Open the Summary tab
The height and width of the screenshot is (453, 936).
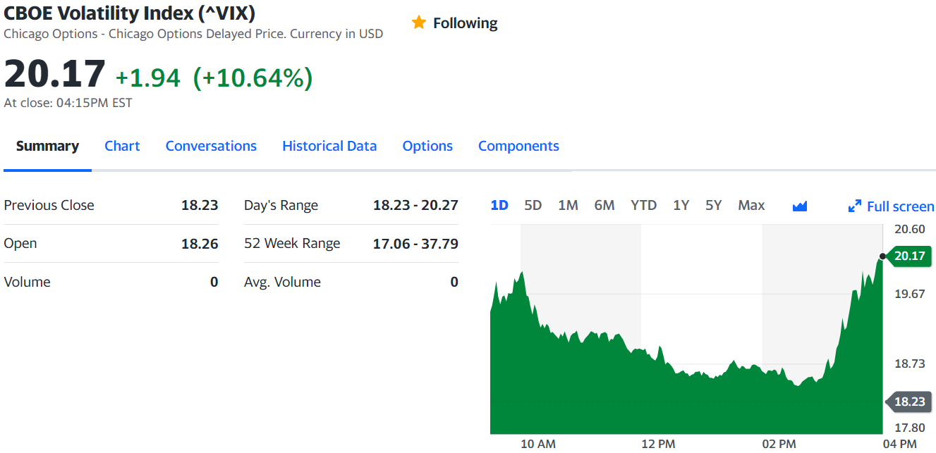(47, 146)
